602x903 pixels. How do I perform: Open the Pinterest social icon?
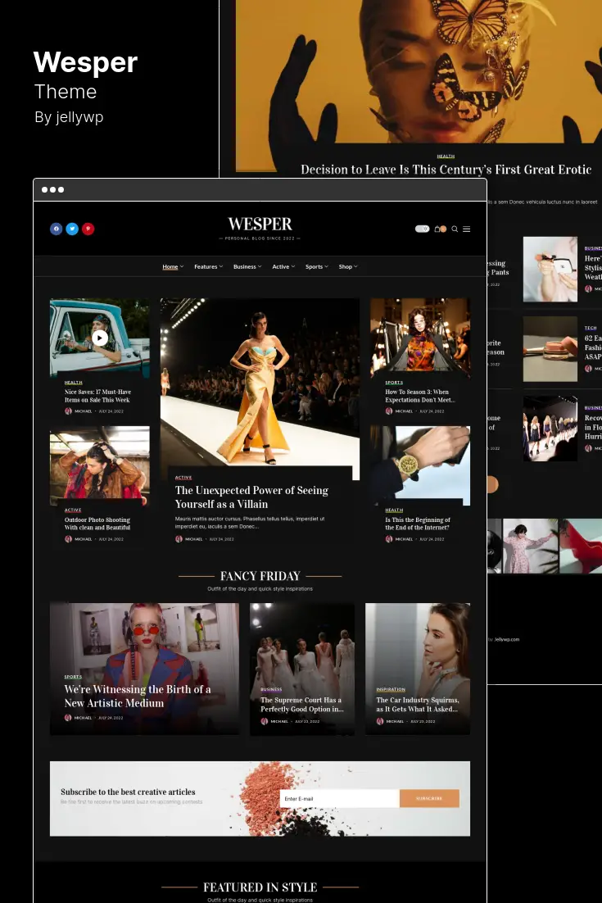(88, 229)
